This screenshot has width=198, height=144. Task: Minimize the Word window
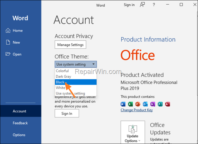click(x=168, y=5)
